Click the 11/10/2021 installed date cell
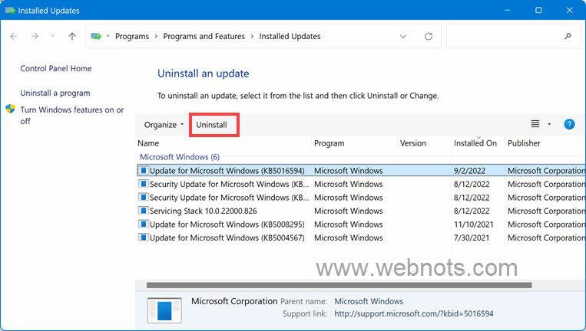586x331 pixels. tap(474, 224)
